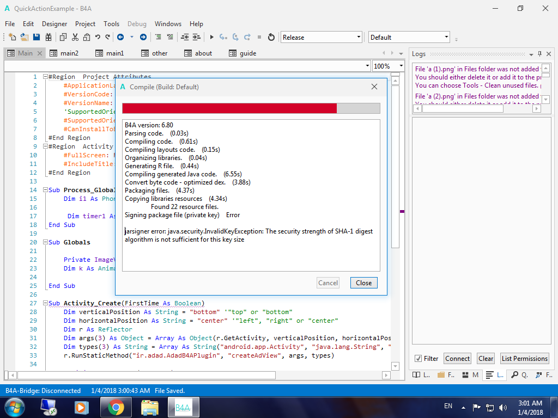Screen dimensions: 558x418
Task: Open the Default build configuration dropdown
Action: [409, 37]
